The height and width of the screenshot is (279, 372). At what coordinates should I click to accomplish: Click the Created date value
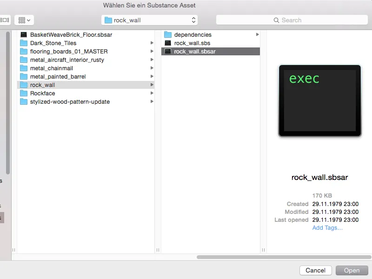click(335, 204)
